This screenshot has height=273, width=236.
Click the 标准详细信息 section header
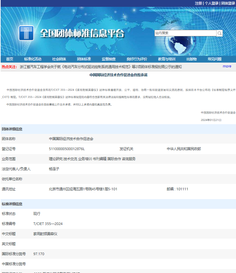[12, 204]
